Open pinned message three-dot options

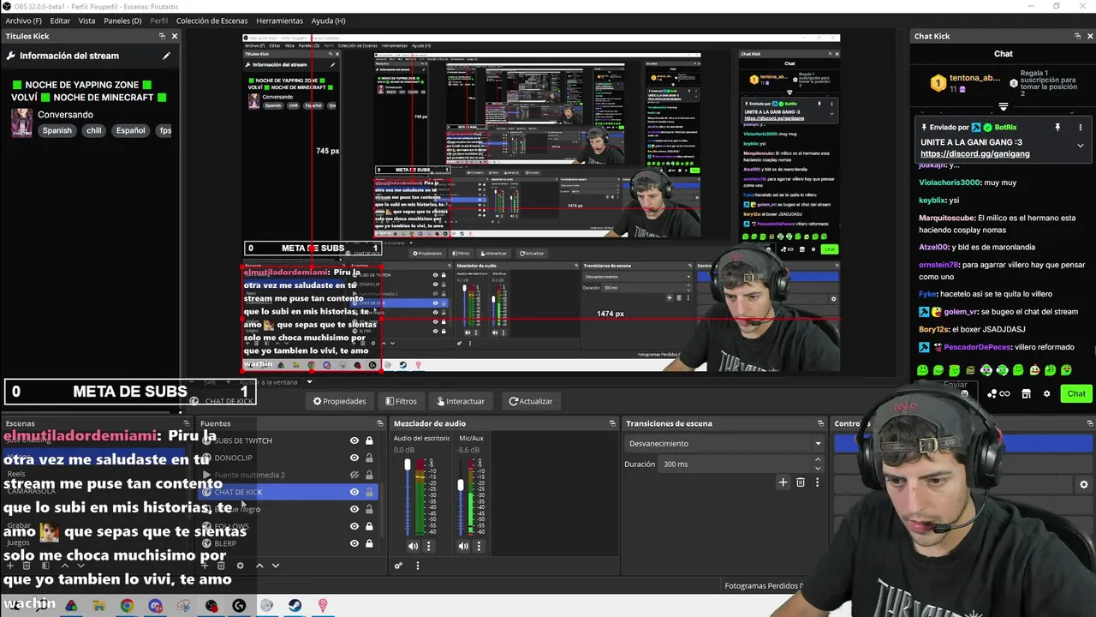(x=1080, y=127)
